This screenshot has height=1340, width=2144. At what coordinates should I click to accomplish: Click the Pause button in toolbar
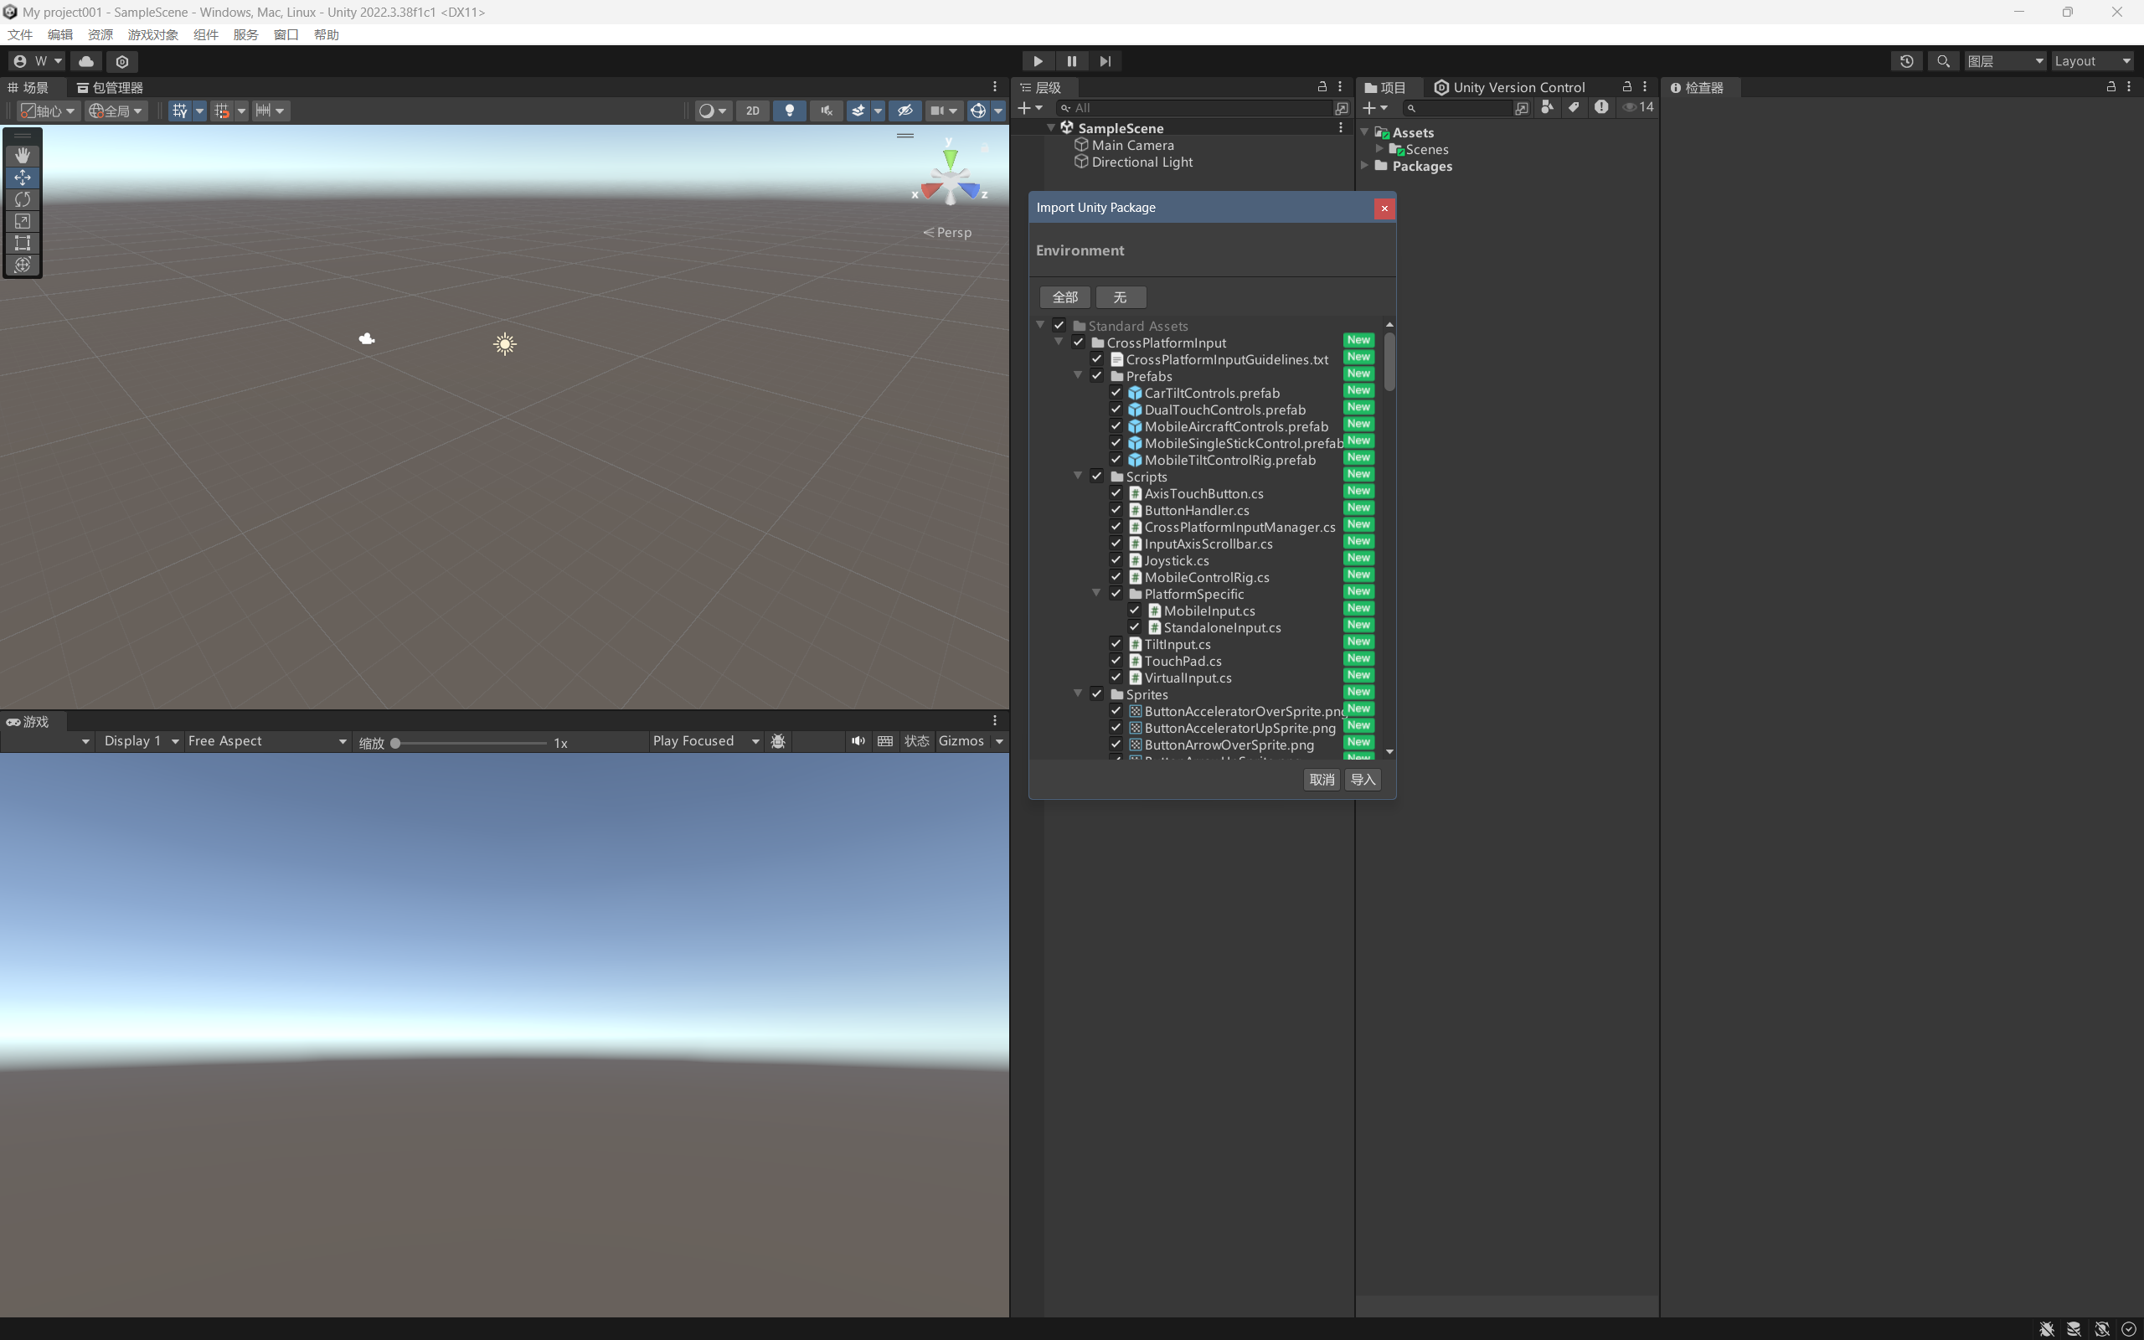coord(1071,60)
